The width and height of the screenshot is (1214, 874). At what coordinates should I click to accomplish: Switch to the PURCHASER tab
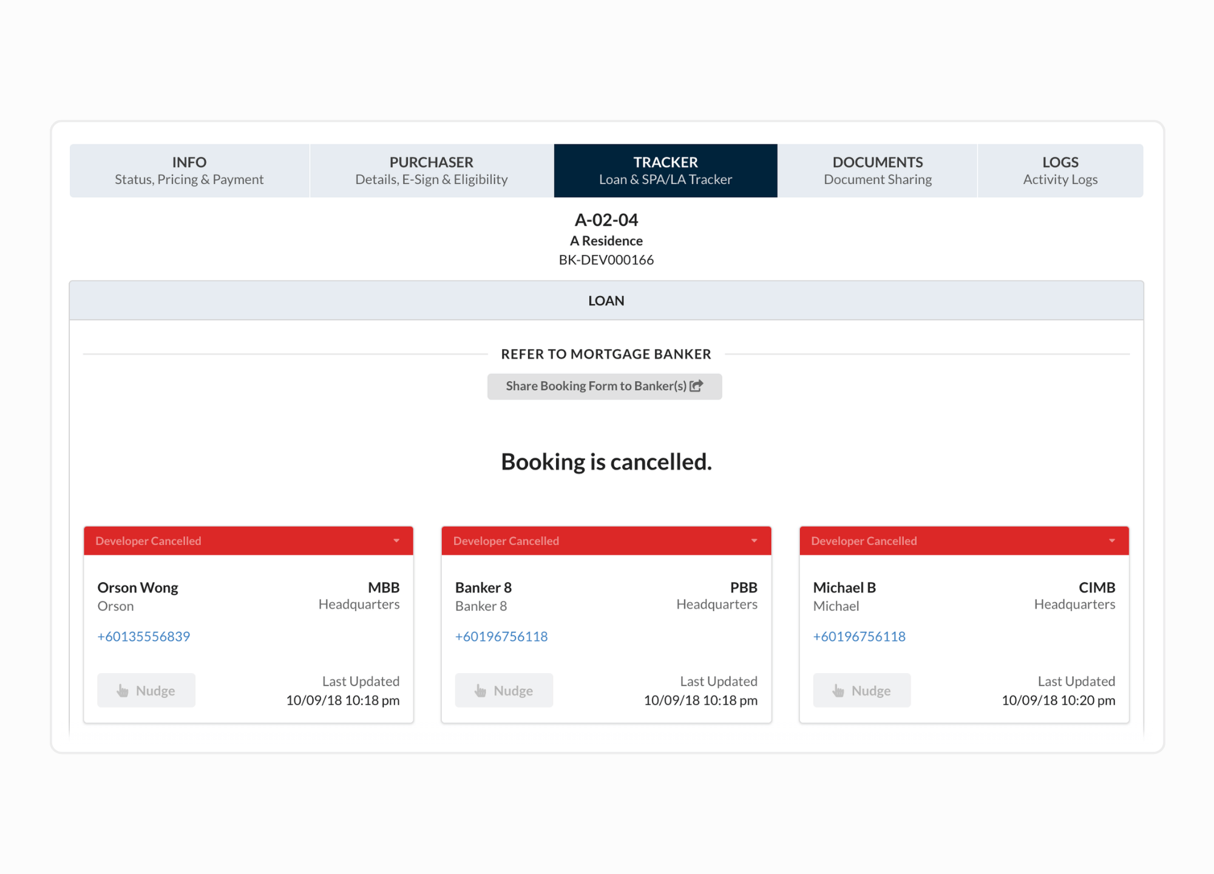click(x=432, y=171)
